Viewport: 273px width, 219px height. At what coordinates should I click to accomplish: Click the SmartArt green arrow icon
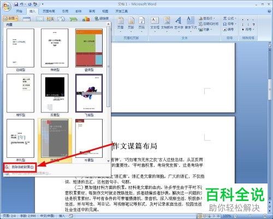coord(73,19)
